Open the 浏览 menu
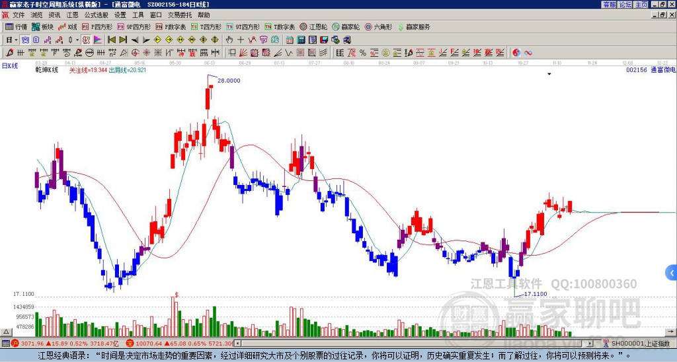The height and width of the screenshot is (362, 677). pos(36,15)
